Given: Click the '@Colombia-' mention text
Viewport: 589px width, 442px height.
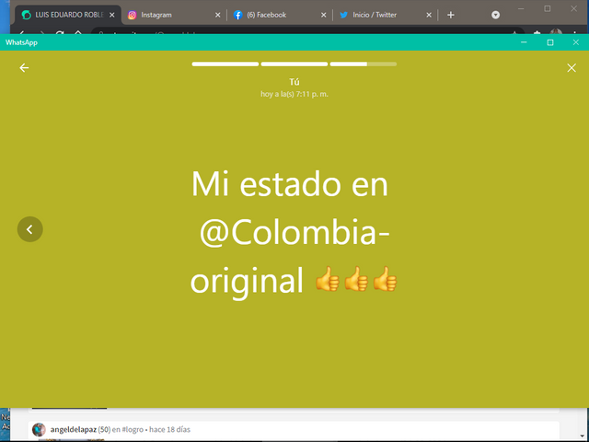Looking at the screenshot, I should [x=294, y=233].
